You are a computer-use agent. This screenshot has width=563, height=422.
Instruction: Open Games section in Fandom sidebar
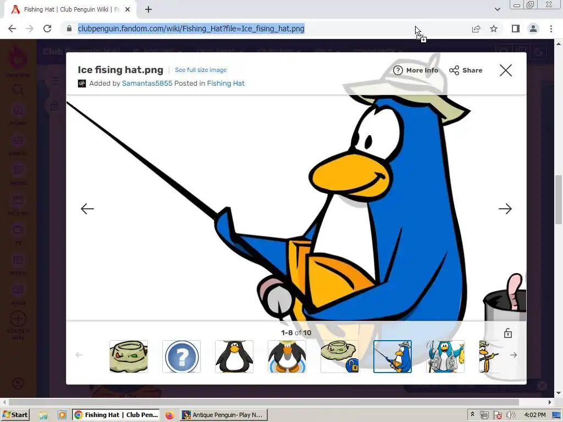click(x=18, y=145)
